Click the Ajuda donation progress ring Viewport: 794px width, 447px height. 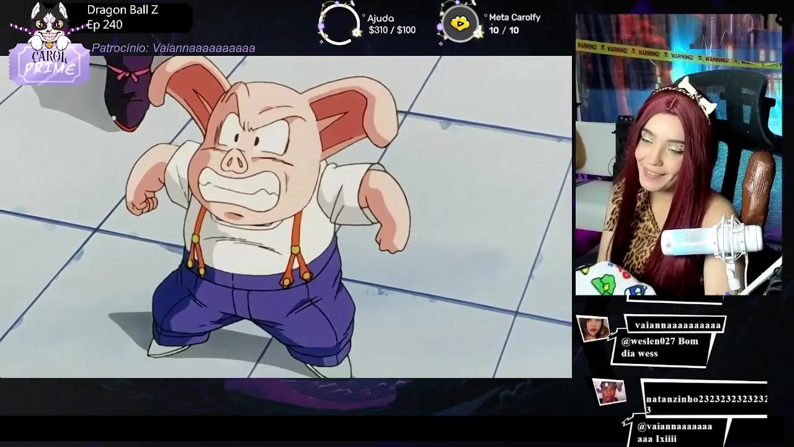pyautogui.click(x=339, y=25)
